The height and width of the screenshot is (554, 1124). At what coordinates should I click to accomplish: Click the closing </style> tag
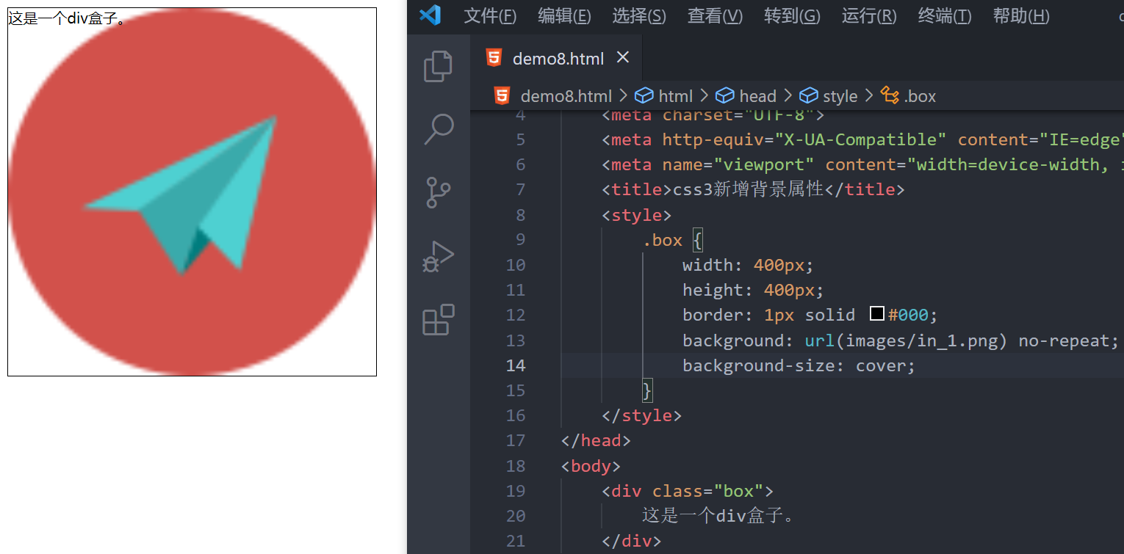click(x=642, y=415)
